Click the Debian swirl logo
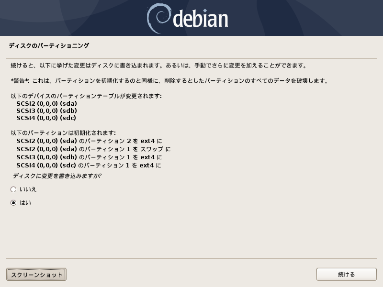 (159, 18)
